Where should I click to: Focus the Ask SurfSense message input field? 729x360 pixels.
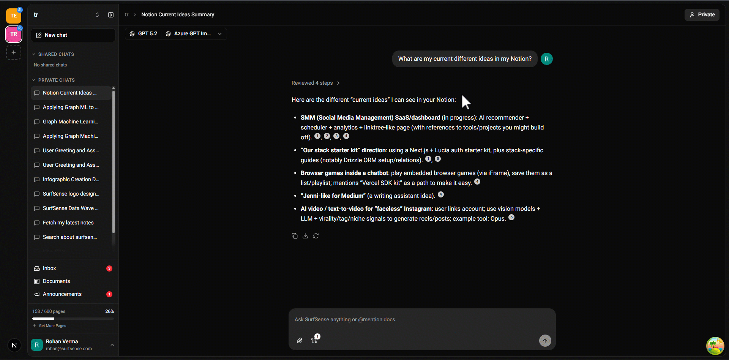(421, 320)
